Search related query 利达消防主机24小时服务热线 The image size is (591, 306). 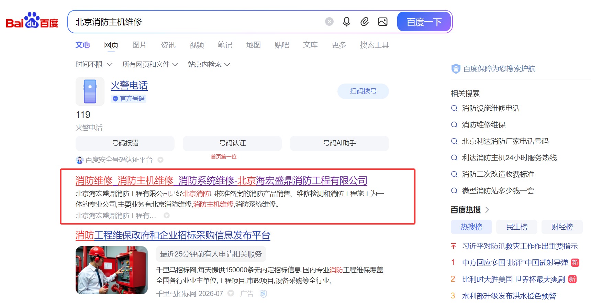(x=510, y=158)
